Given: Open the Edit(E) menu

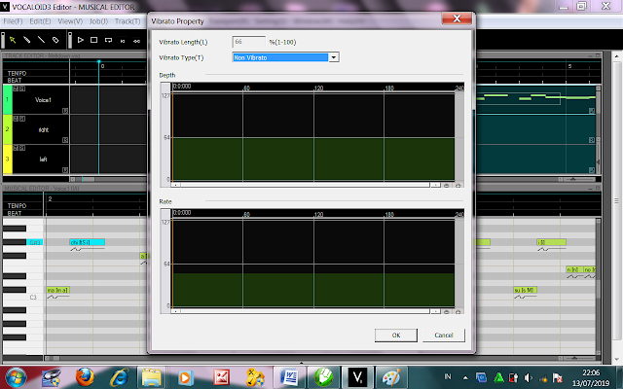Looking at the screenshot, I should coord(40,21).
